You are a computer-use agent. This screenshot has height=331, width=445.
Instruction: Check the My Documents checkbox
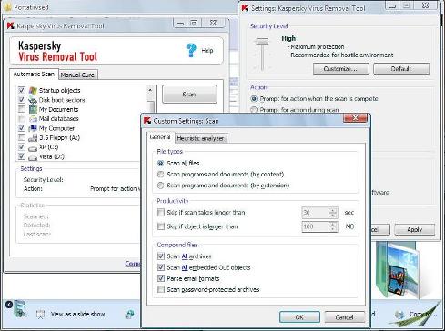point(22,109)
